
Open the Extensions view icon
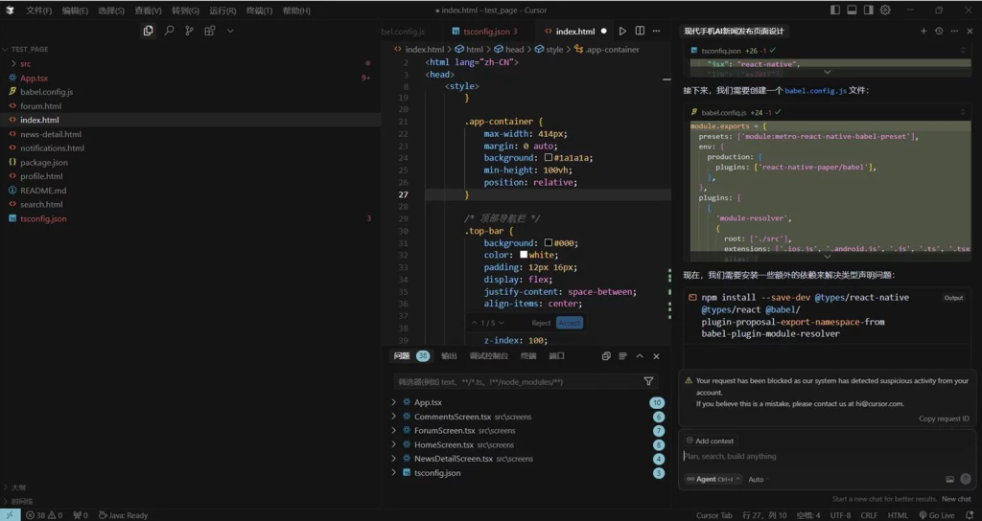pyautogui.click(x=210, y=31)
